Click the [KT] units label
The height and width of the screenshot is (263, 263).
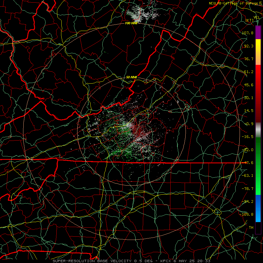click(x=250, y=20)
